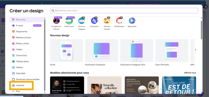Click the Éditeur photo camera icon
Screen dimensions: 209x97
click(x=13, y=43)
